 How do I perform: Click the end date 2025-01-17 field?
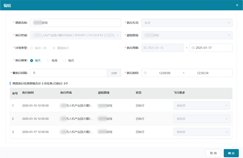(x=211, y=48)
